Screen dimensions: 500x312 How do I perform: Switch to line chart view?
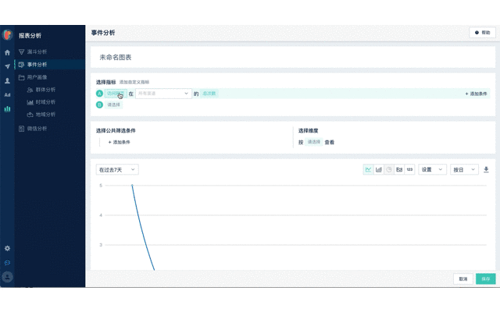click(x=368, y=169)
